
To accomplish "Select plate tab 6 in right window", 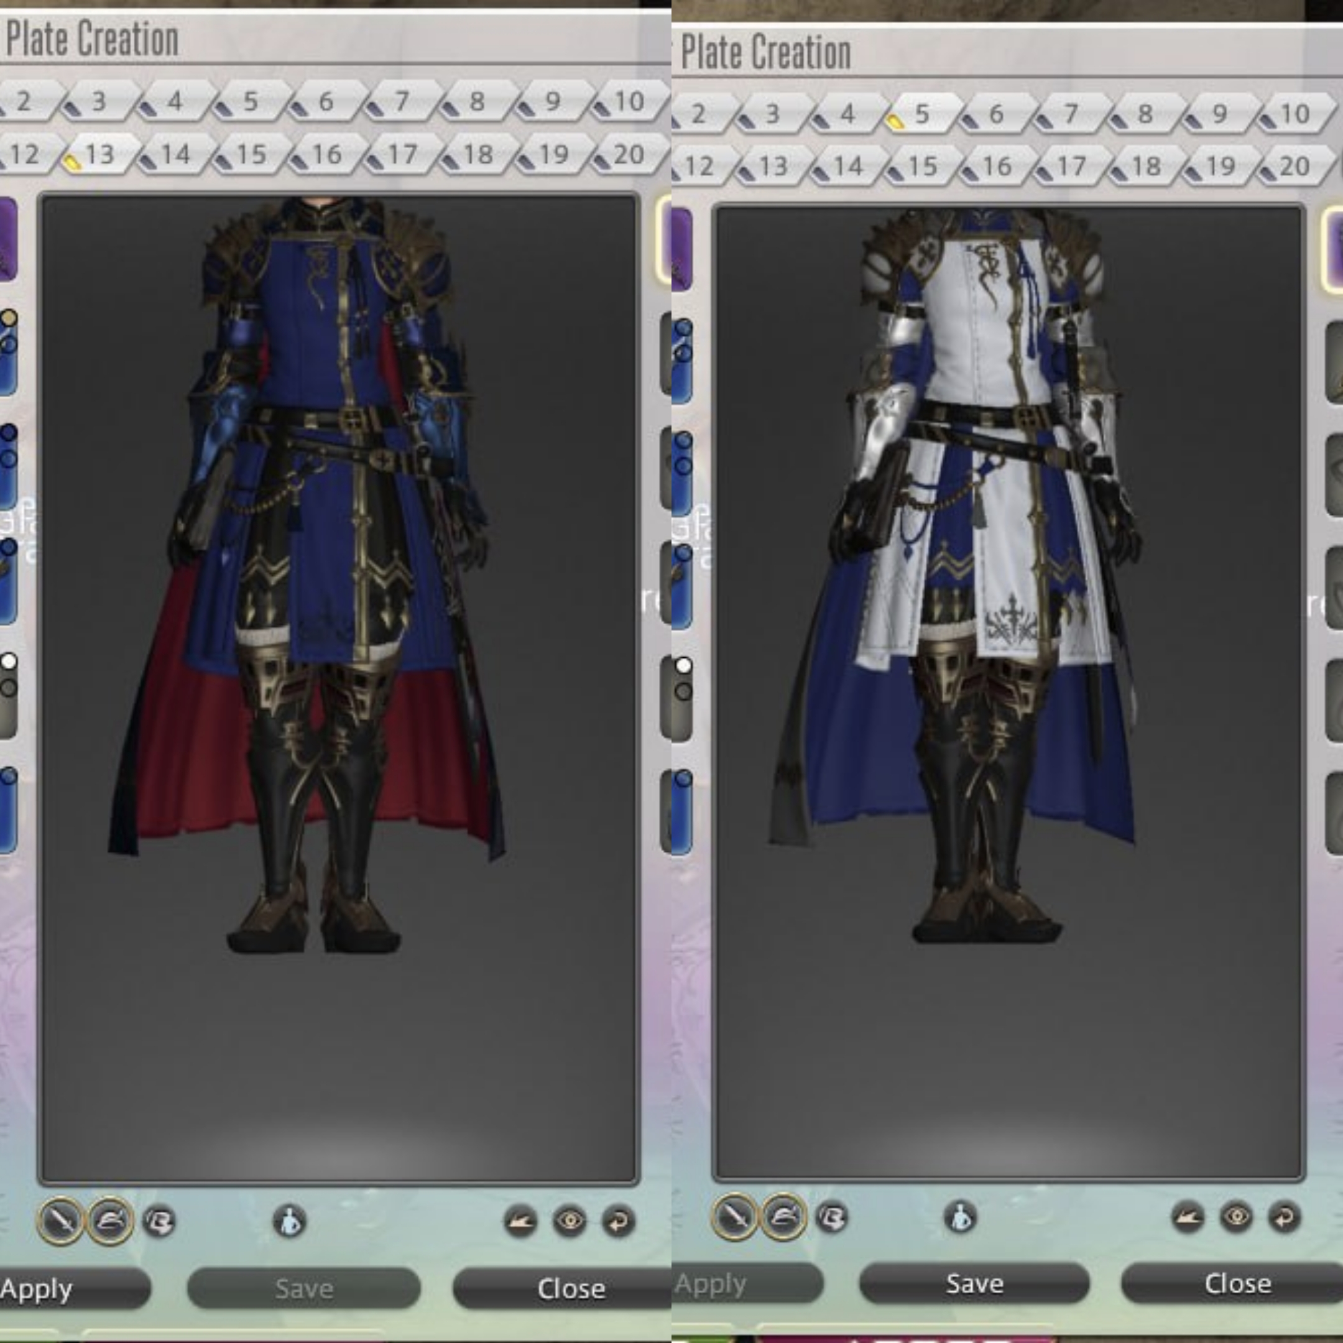I will coord(997,113).
